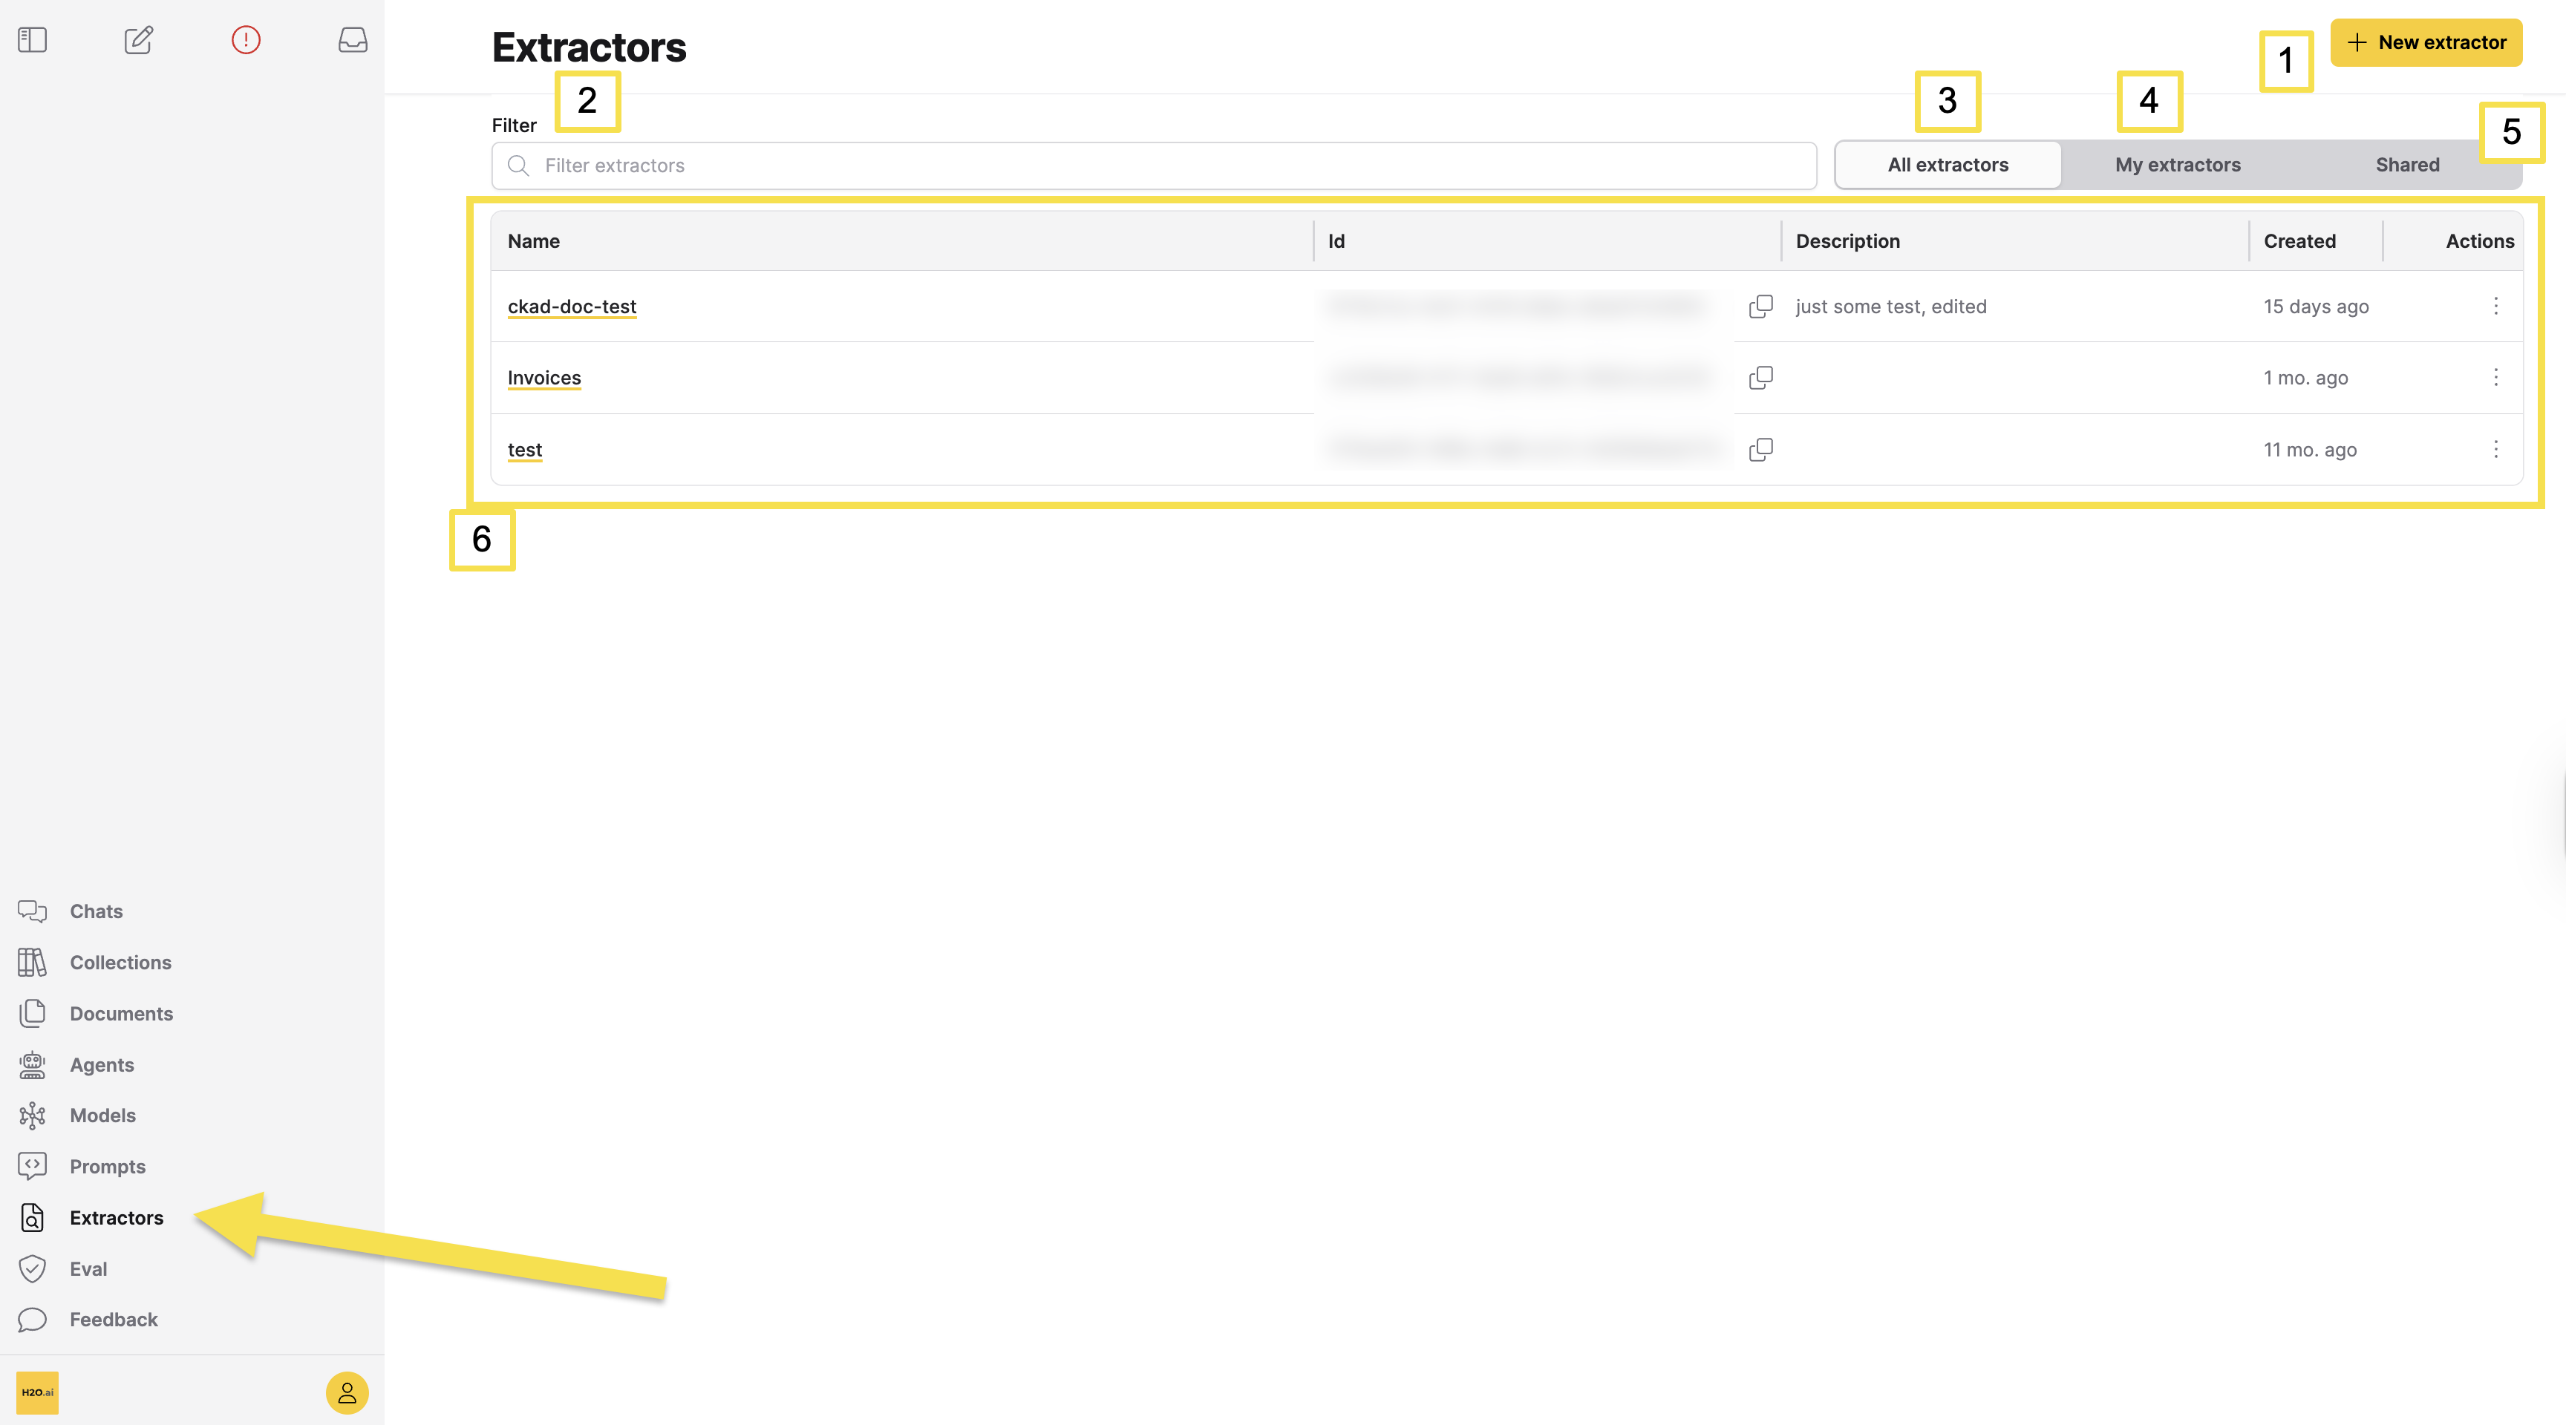Open the user avatar at bottom
This screenshot has height=1425, width=2566.
pos(346,1392)
